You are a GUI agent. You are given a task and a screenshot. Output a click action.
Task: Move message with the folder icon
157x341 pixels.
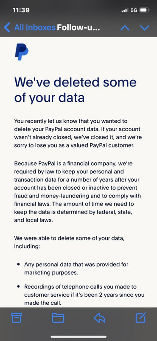(x=58, y=318)
